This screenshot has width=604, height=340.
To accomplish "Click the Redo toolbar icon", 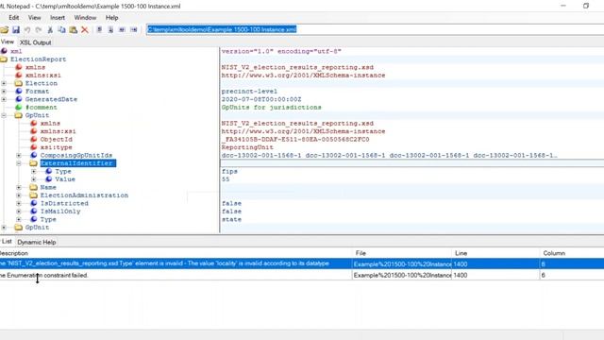I will pos(39,29).
